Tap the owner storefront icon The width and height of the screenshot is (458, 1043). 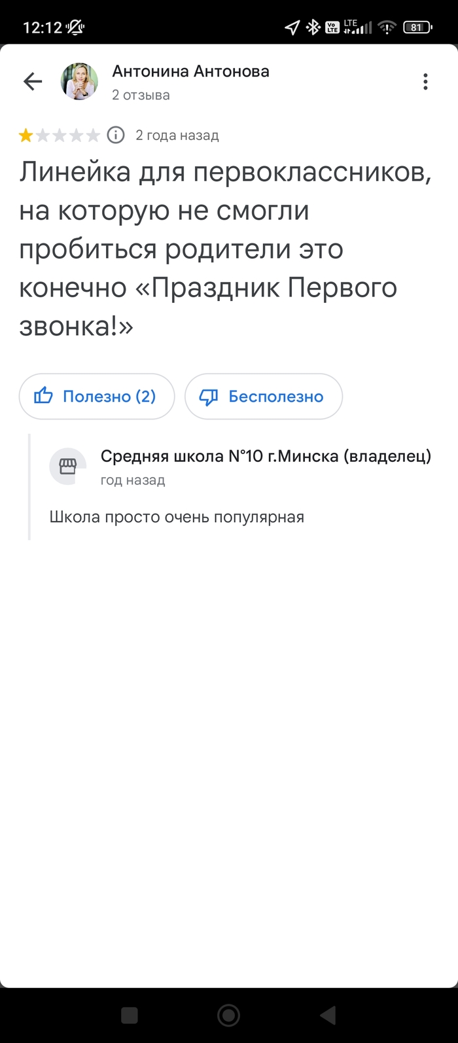[68, 466]
